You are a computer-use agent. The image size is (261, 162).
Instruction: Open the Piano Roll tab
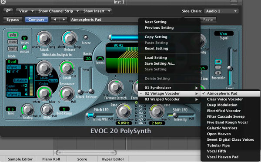pos(51,159)
